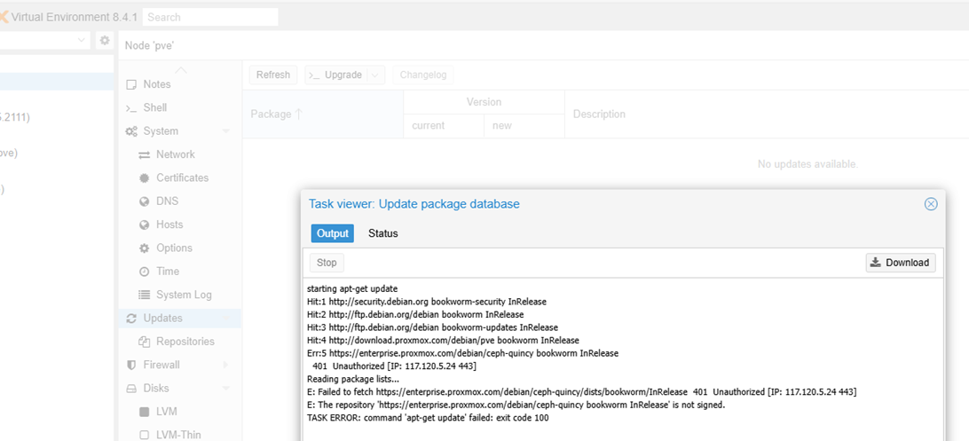Screen dimensions: 969x441
Task: Click the Repositories copy icon
Action: point(144,342)
